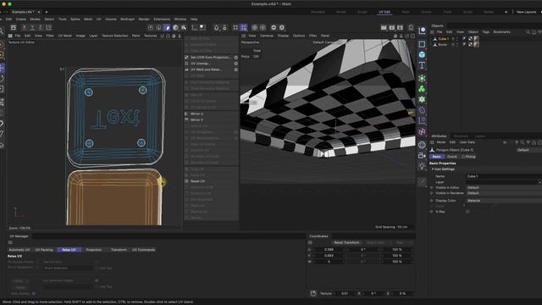Click the Set UVW from Projection icon
Viewport: 542px width, 305px height.
(x=186, y=58)
